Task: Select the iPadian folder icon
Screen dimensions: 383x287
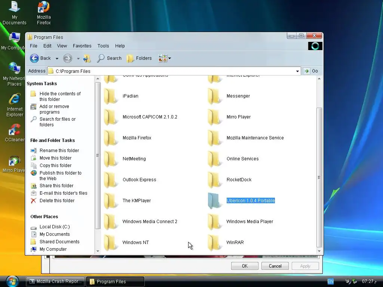Action: [x=111, y=96]
